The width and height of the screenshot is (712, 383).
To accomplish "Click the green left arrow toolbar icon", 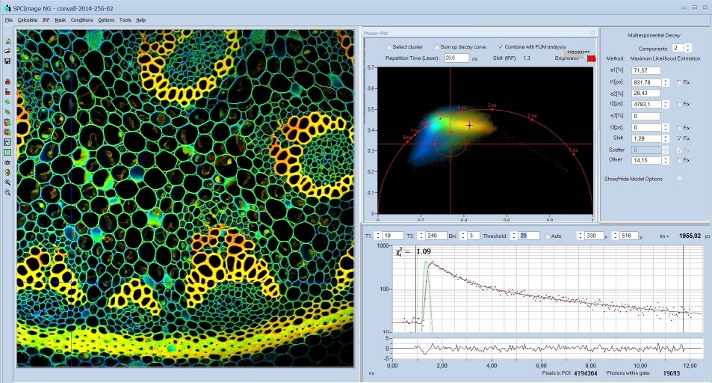I will tap(7, 101).
